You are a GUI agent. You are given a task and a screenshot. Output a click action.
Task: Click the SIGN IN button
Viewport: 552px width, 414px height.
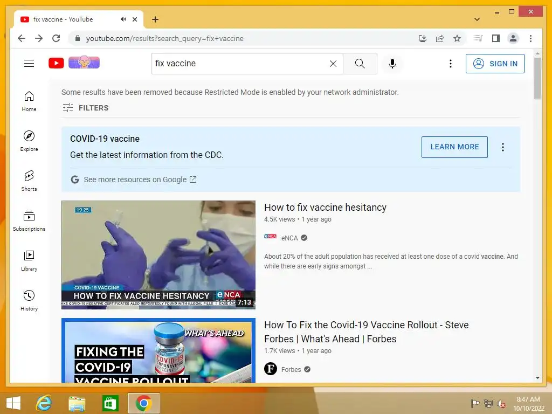[x=495, y=64]
